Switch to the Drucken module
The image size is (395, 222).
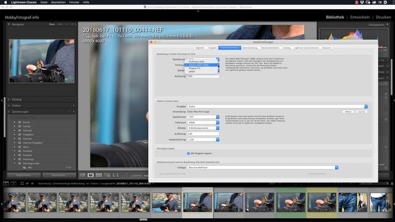383,17
